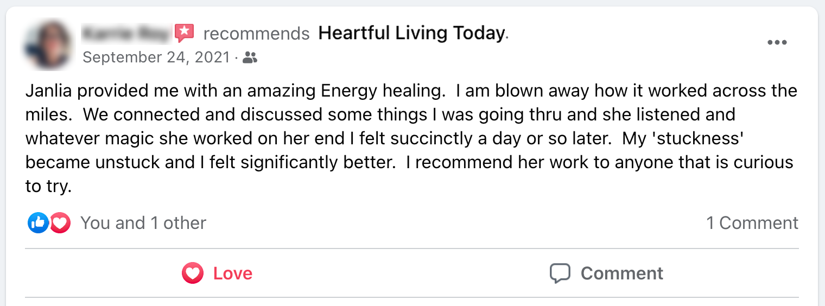The width and height of the screenshot is (825, 306).
Task: Click the review line starting "Janlia provided"
Action: tap(233, 91)
